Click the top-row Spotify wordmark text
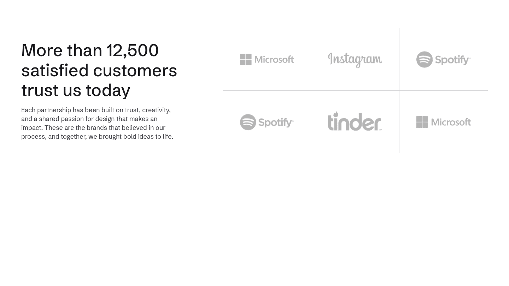The image size is (509, 286). 452,60
